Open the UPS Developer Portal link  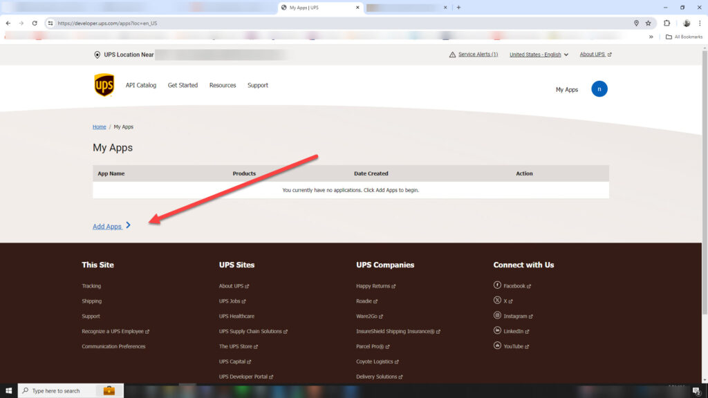point(245,377)
